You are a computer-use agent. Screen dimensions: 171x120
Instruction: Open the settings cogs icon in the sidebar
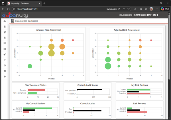click(x=5, y=71)
